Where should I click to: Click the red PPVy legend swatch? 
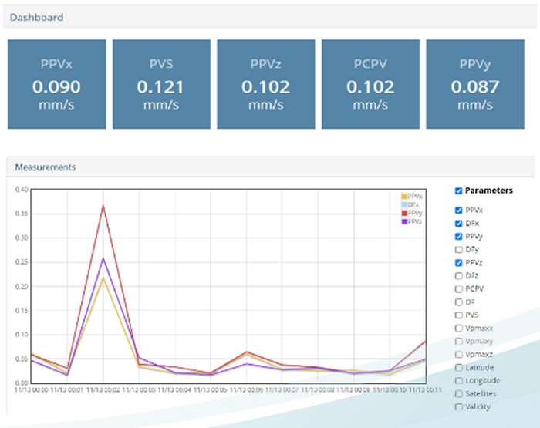point(404,213)
